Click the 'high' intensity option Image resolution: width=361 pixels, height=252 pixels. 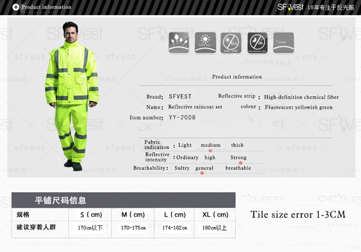tap(210, 157)
